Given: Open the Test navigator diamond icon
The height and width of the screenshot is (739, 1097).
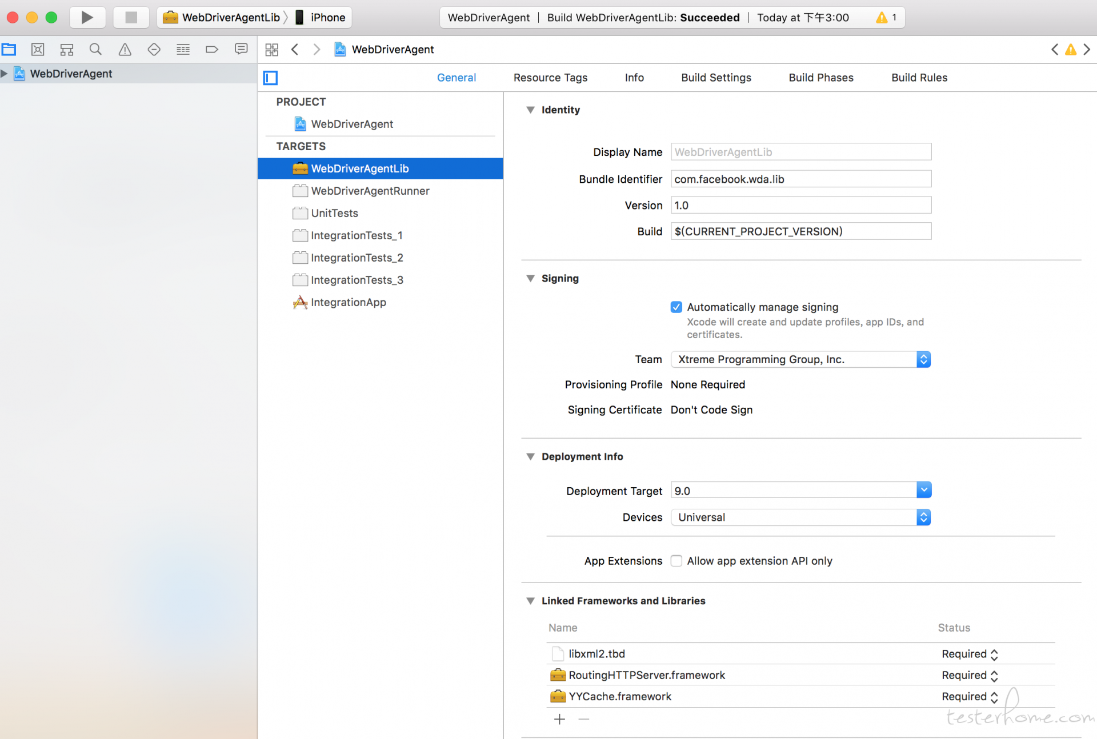Looking at the screenshot, I should tap(154, 49).
